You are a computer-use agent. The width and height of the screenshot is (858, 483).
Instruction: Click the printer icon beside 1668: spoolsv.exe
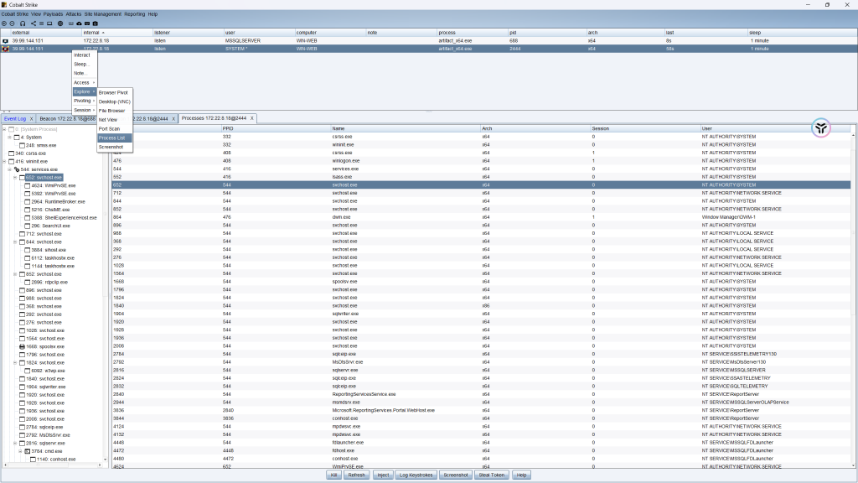(23, 346)
